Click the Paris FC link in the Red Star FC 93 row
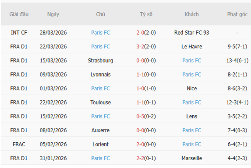 click(100, 33)
